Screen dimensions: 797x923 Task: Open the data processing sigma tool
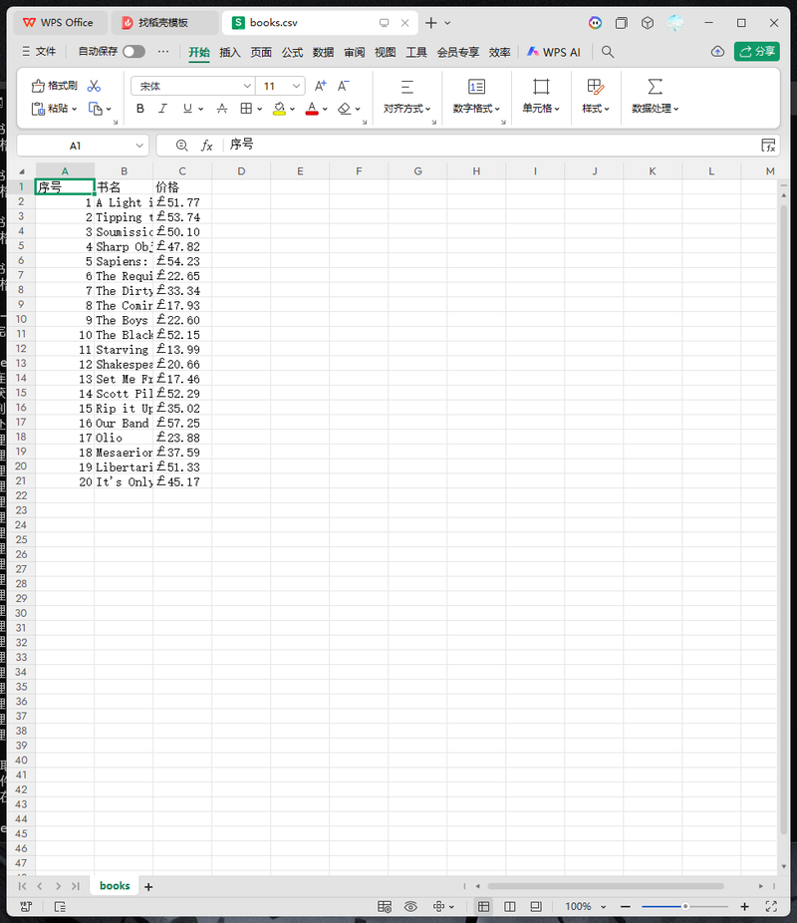tap(656, 87)
